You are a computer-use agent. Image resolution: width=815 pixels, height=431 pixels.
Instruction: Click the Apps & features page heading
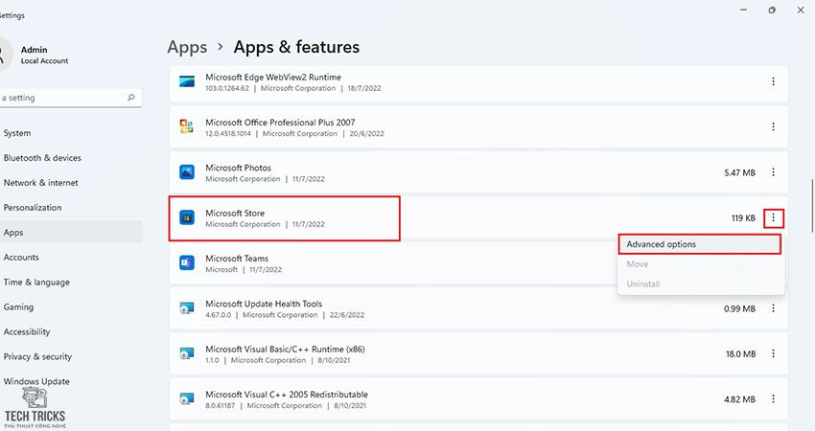click(296, 47)
